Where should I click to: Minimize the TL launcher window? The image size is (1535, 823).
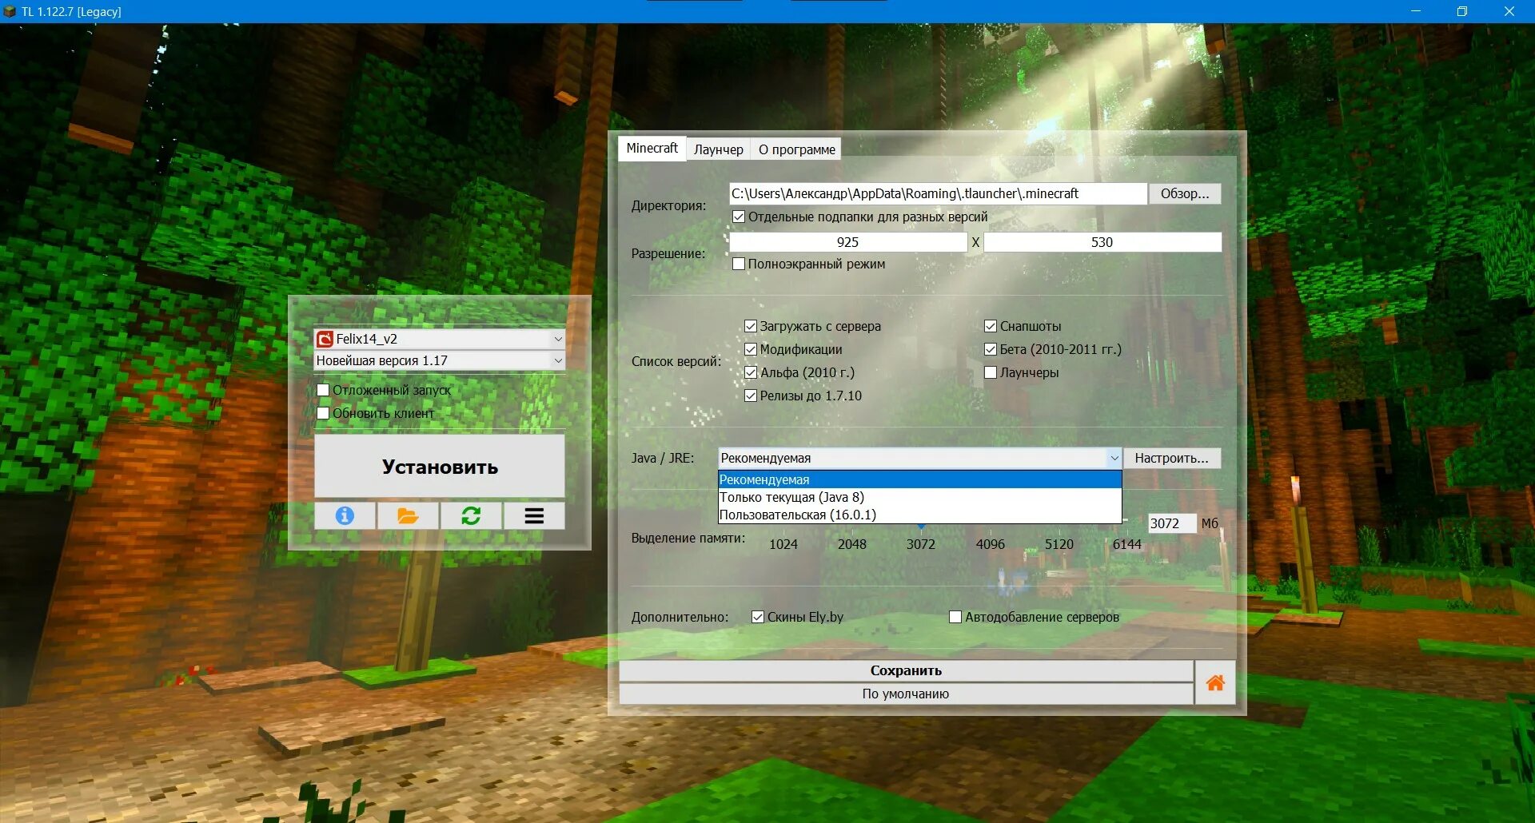pos(1416,11)
